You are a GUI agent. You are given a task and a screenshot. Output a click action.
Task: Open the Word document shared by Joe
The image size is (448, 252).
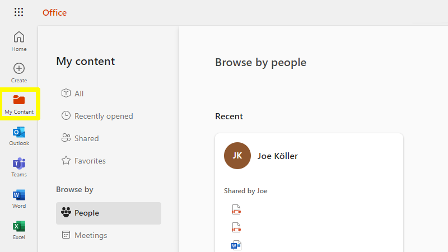(x=236, y=245)
